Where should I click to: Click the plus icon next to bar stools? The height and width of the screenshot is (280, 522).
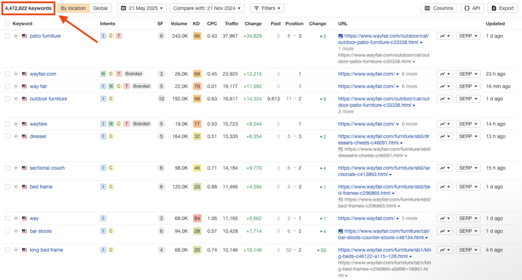16,231
